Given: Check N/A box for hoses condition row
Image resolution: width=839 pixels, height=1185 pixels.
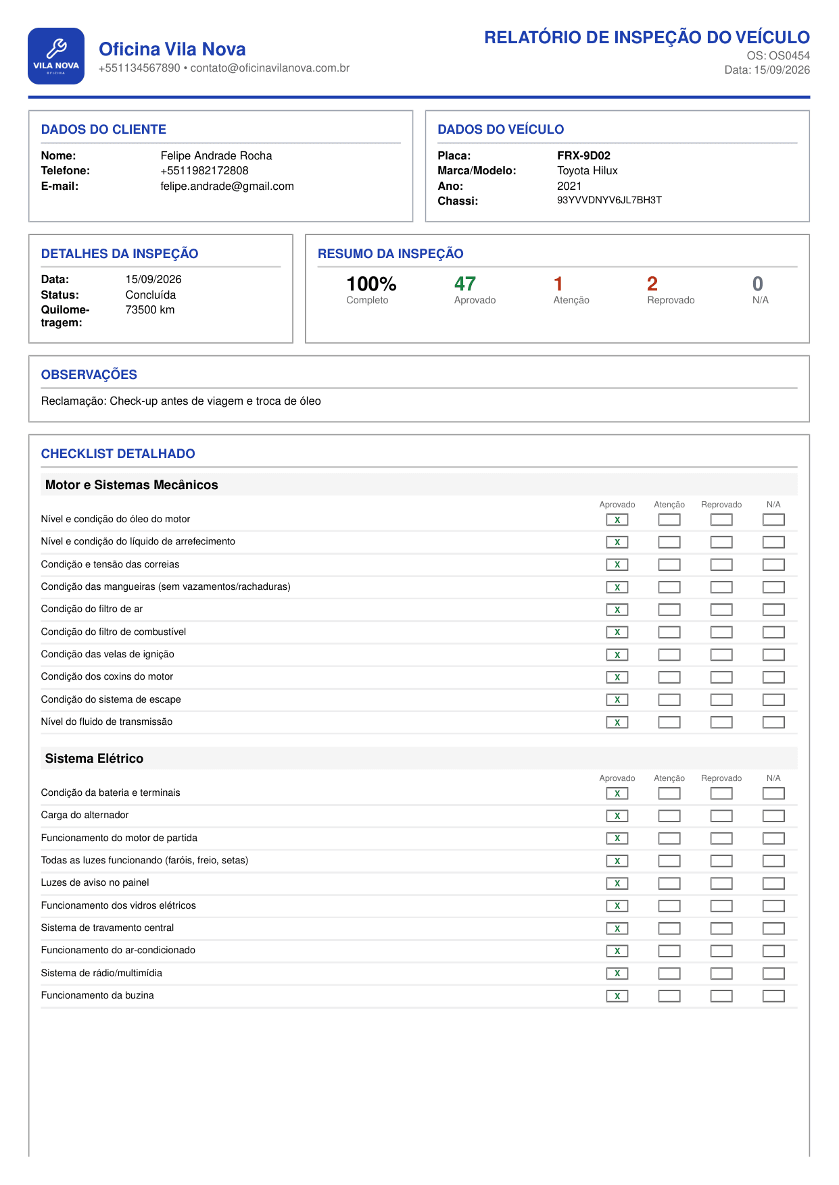Looking at the screenshot, I should point(773,587).
